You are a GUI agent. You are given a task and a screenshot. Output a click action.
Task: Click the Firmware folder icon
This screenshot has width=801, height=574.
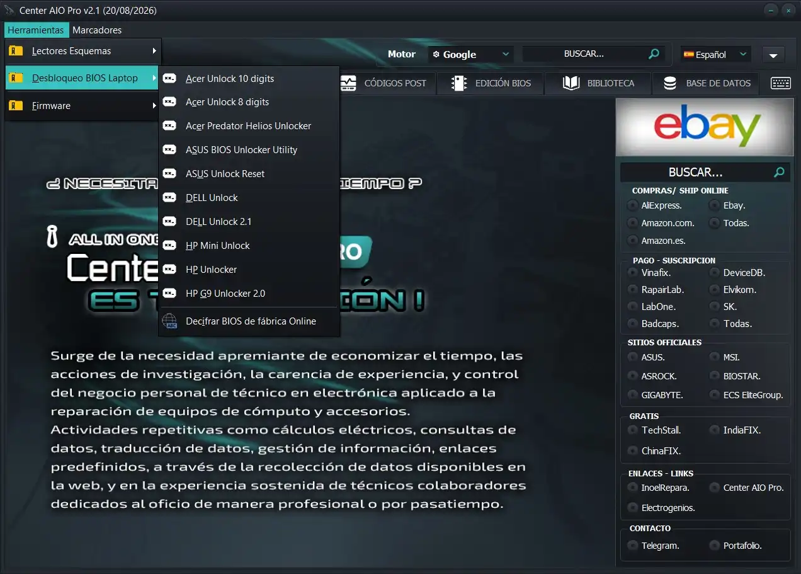tap(16, 106)
